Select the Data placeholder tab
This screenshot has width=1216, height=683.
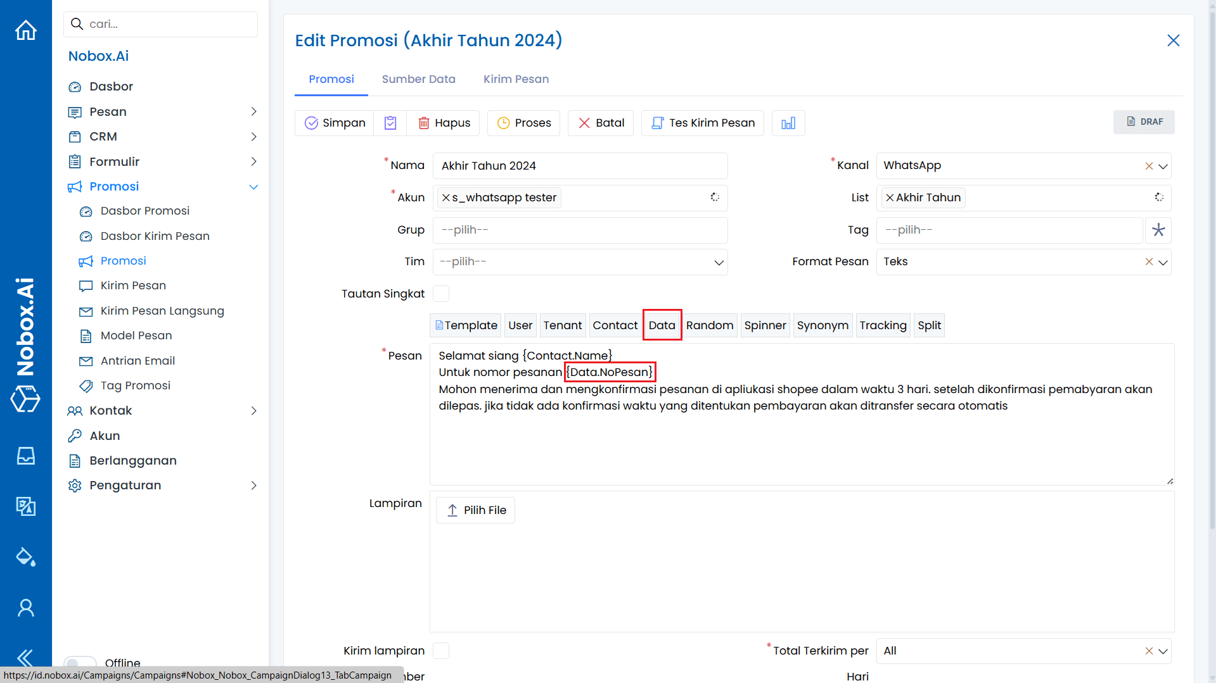click(x=662, y=325)
